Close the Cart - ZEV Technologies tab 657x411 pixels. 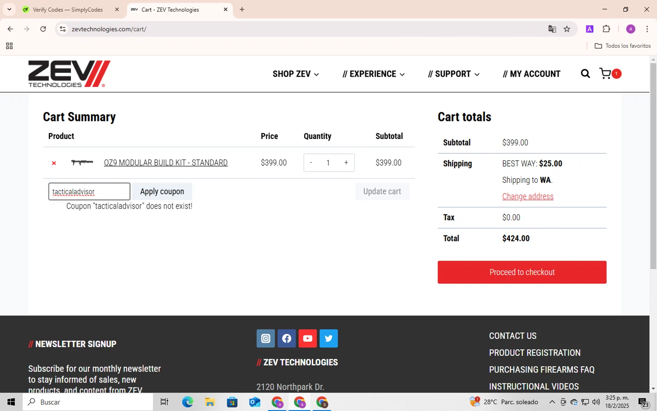coord(226,10)
